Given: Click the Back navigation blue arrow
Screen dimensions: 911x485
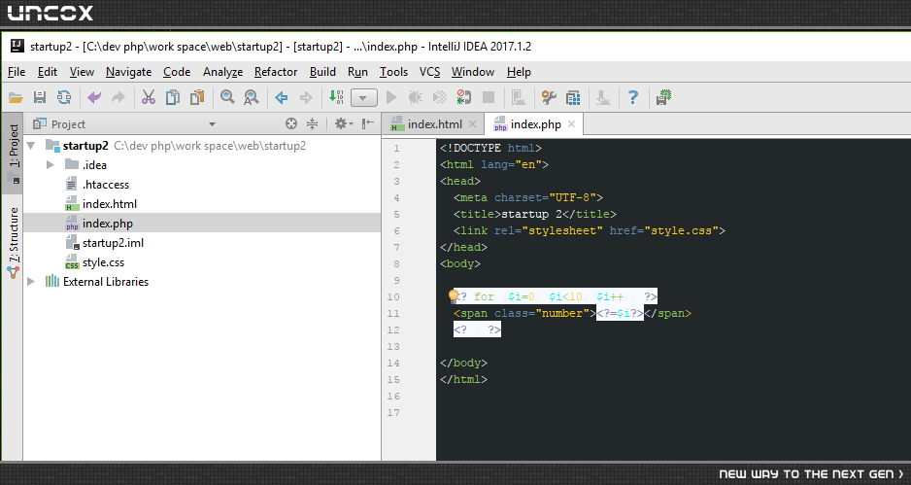Looking at the screenshot, I should pyautogui.click(x=282, y=98).
